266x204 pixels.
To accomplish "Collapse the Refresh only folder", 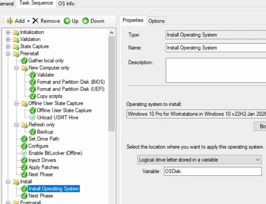I will (16, 125).
